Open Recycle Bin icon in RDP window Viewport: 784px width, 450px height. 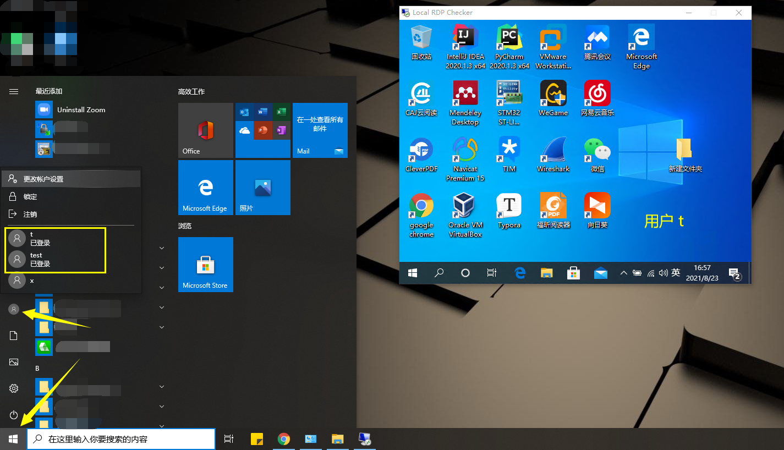tap(421, 43)
